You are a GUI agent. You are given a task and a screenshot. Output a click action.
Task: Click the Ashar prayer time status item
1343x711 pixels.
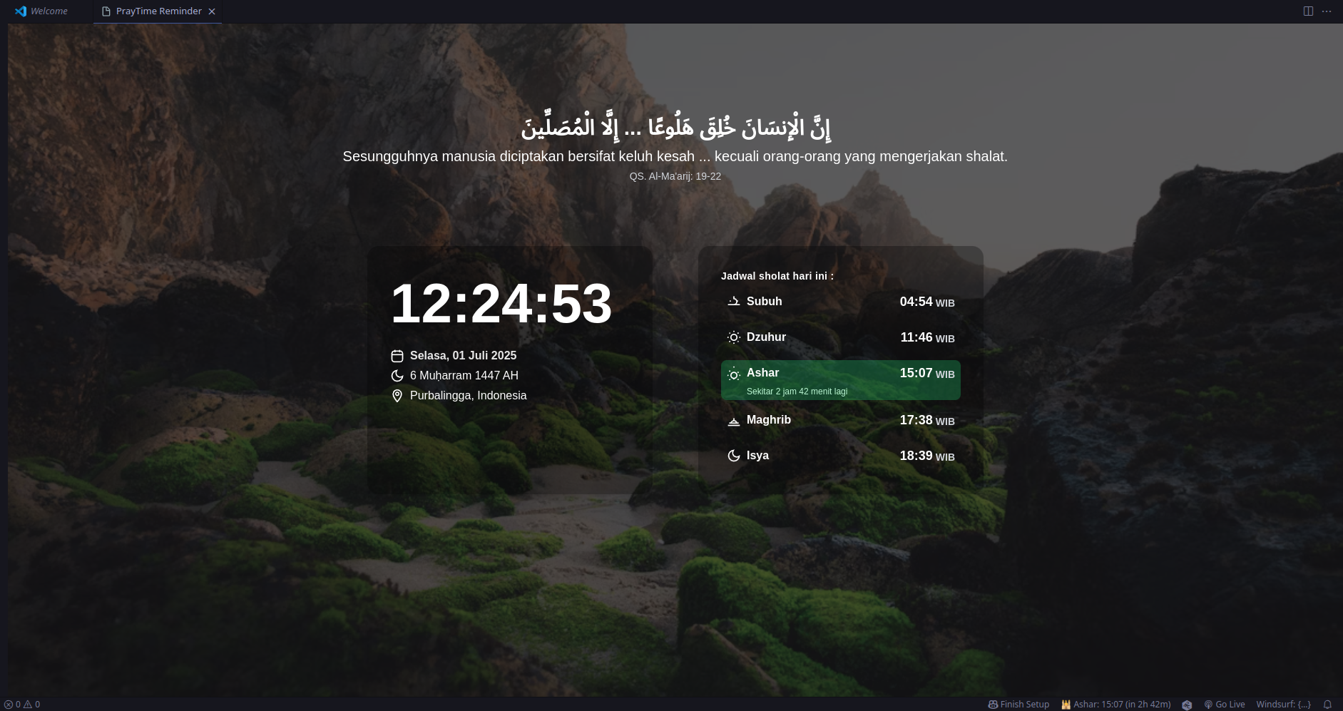1116,705
